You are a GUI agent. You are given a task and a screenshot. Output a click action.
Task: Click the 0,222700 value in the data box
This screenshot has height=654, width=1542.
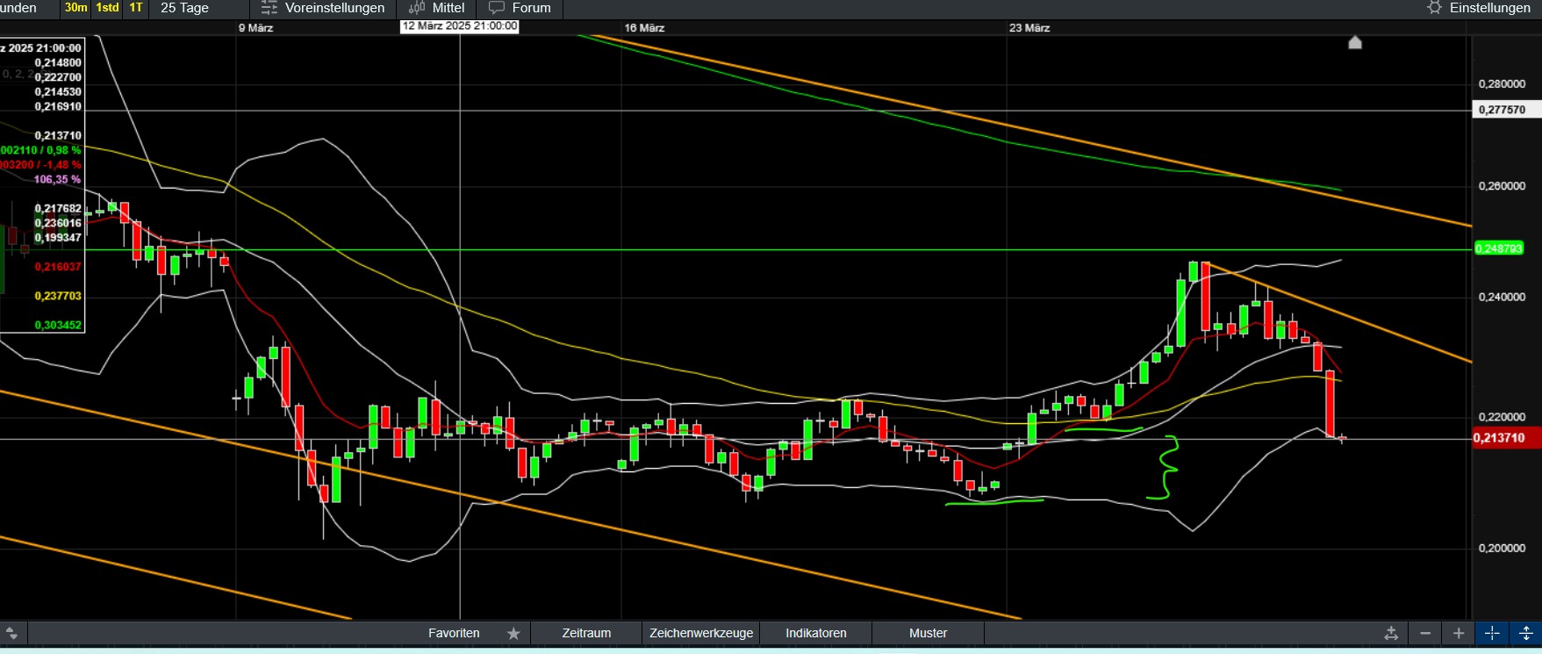tap(58, 77)
